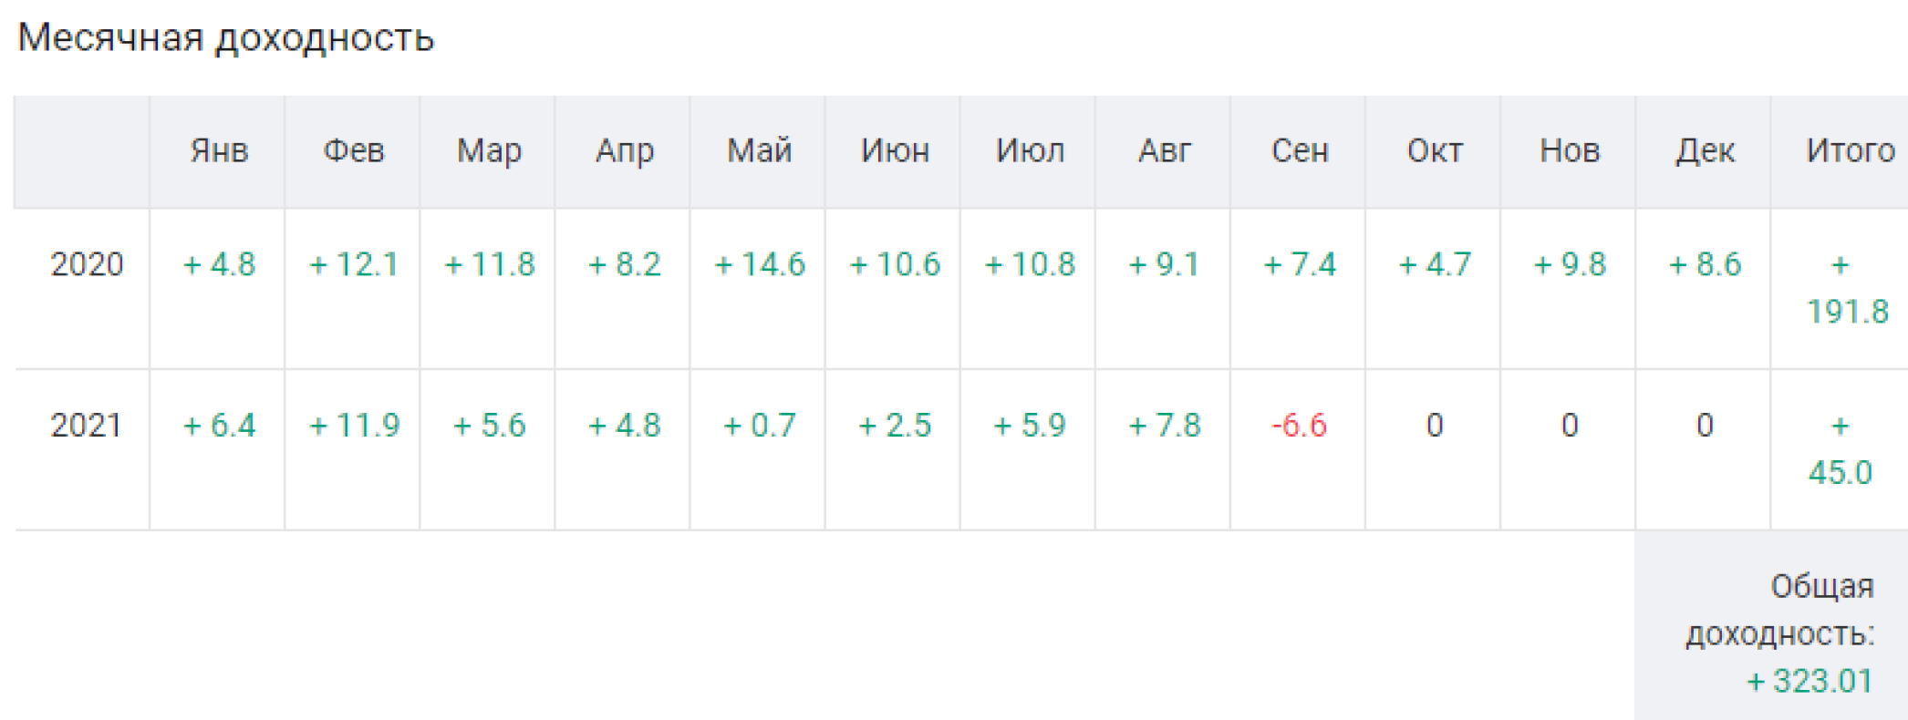1908x720 pixels.
Task: Click overall return +323.01
Action: 1809,681
